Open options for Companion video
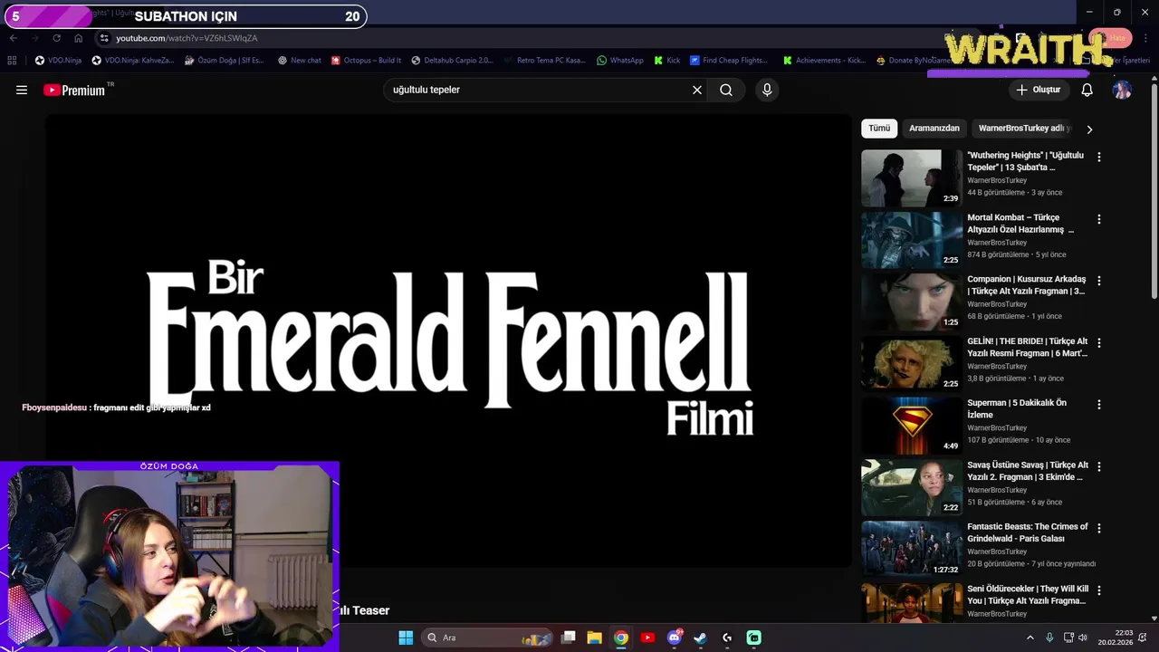 [1099, 281]
